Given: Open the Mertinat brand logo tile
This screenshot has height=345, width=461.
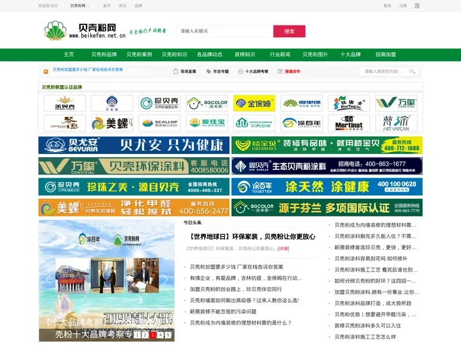Looking at the screenshot, I should tap(349, 123).
